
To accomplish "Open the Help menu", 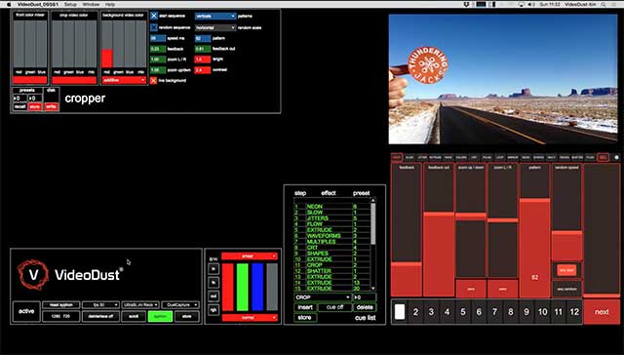I will click(110, 4).
